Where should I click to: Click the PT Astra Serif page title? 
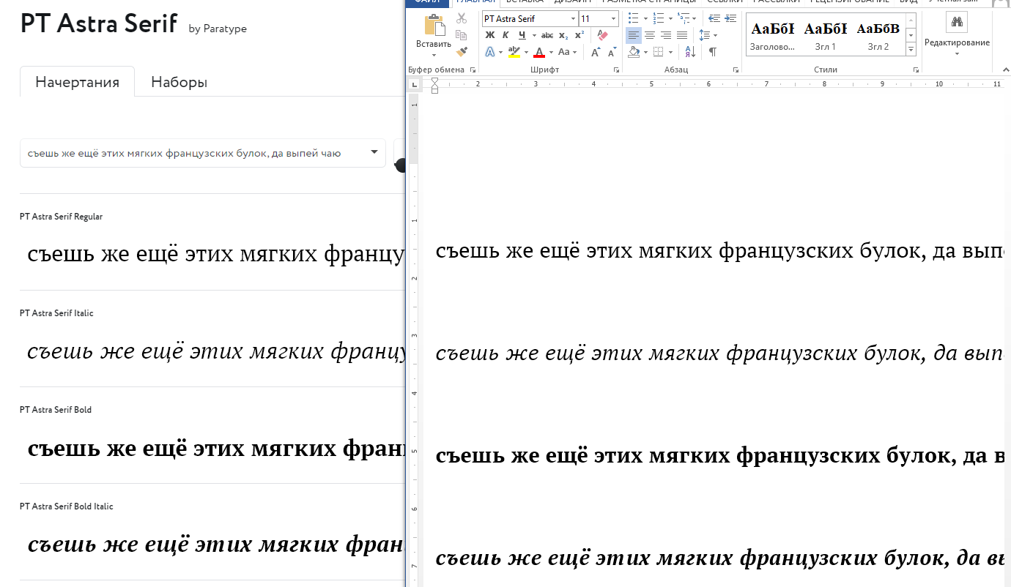99,24
